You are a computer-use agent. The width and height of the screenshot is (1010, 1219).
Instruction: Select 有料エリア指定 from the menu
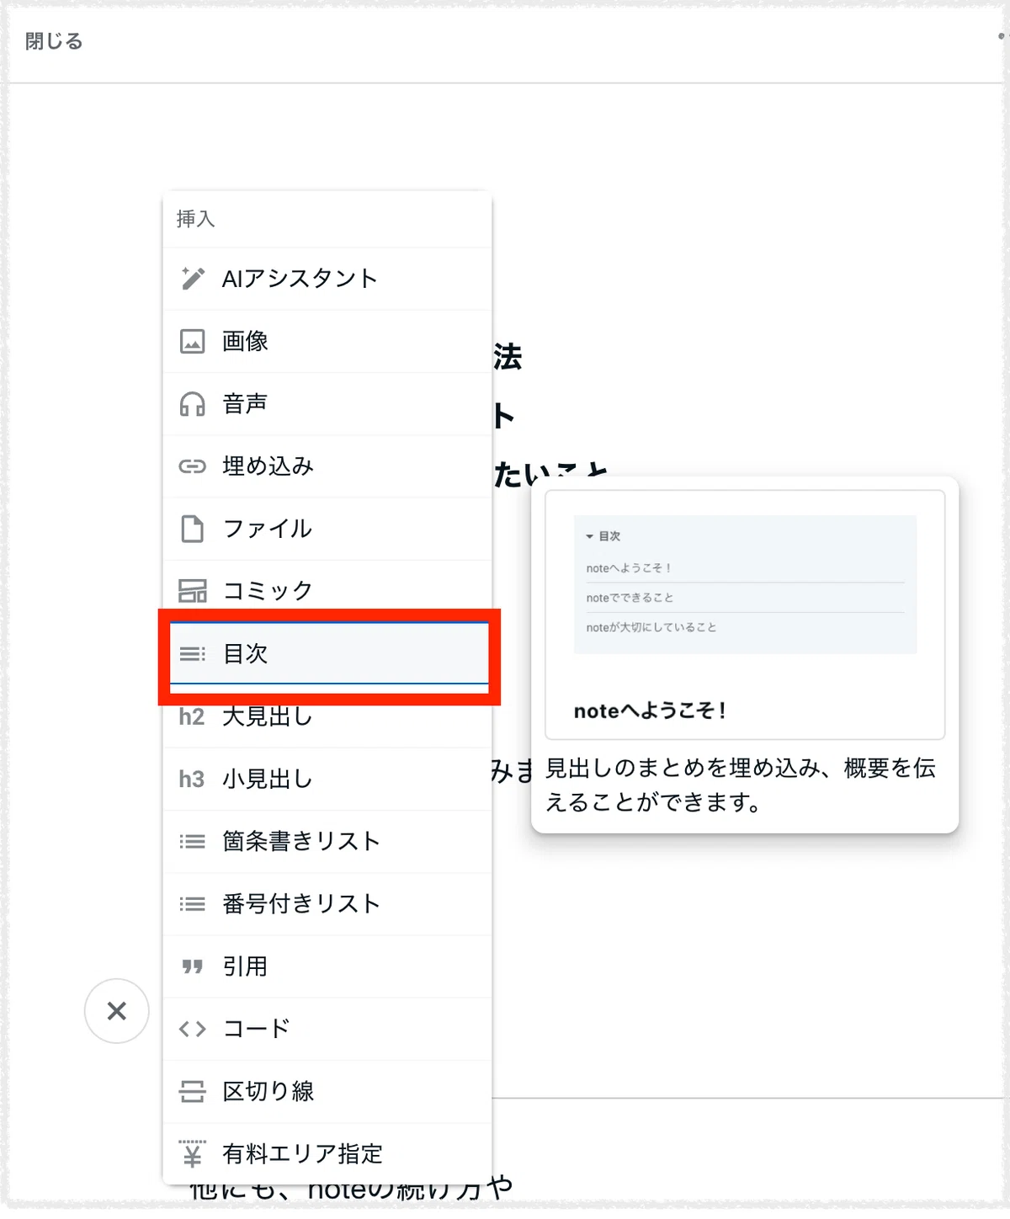327,1154
